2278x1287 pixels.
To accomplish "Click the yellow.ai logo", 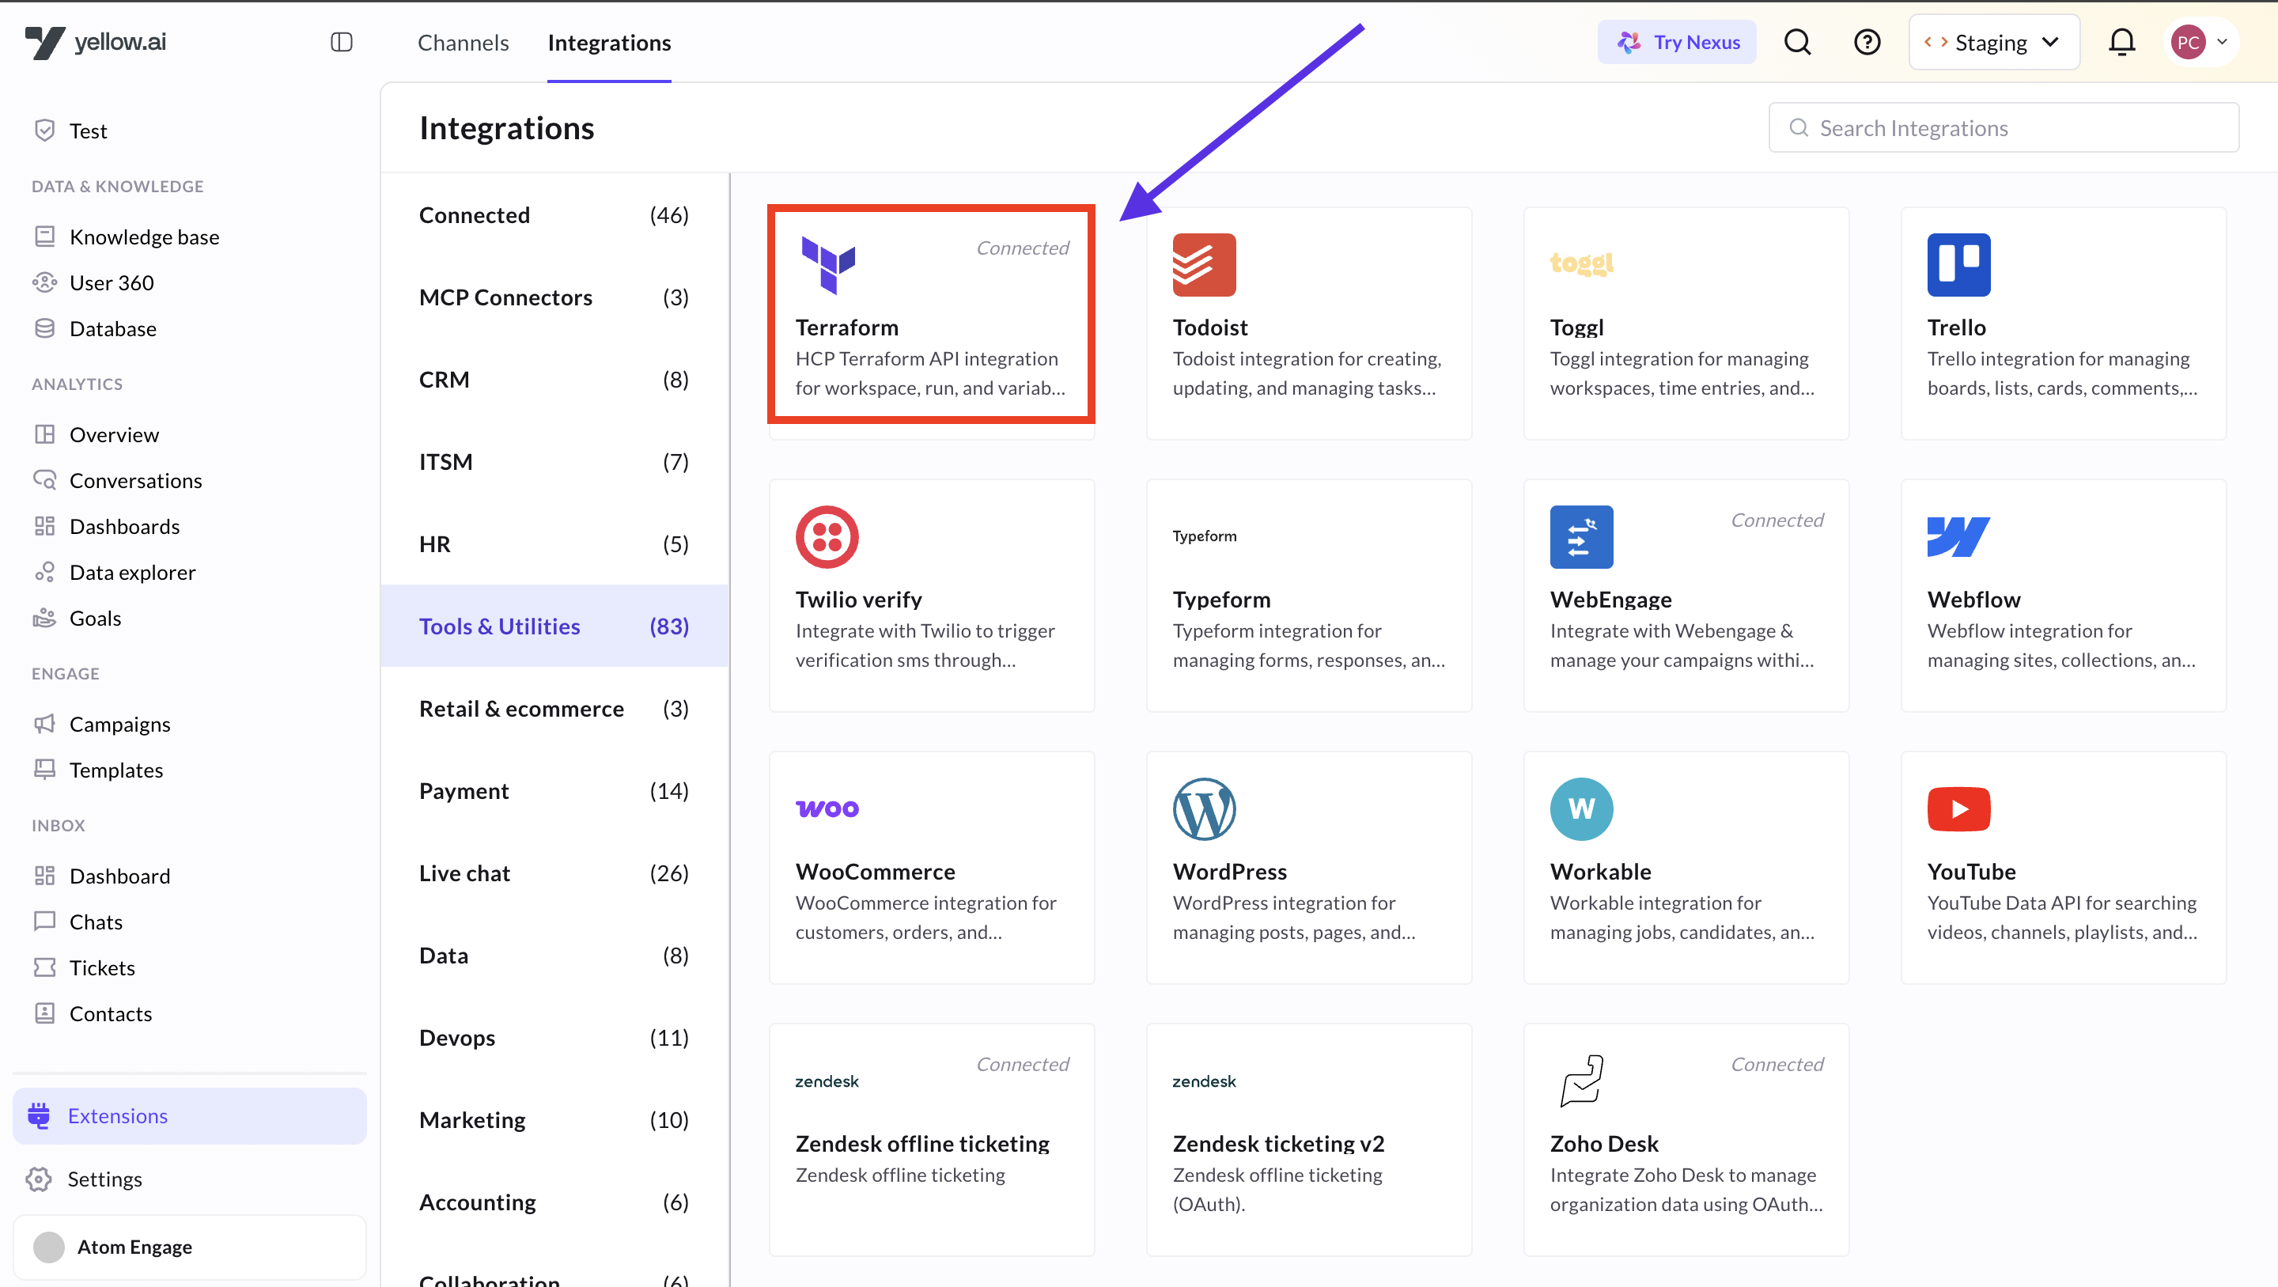I will click(96, 42).
